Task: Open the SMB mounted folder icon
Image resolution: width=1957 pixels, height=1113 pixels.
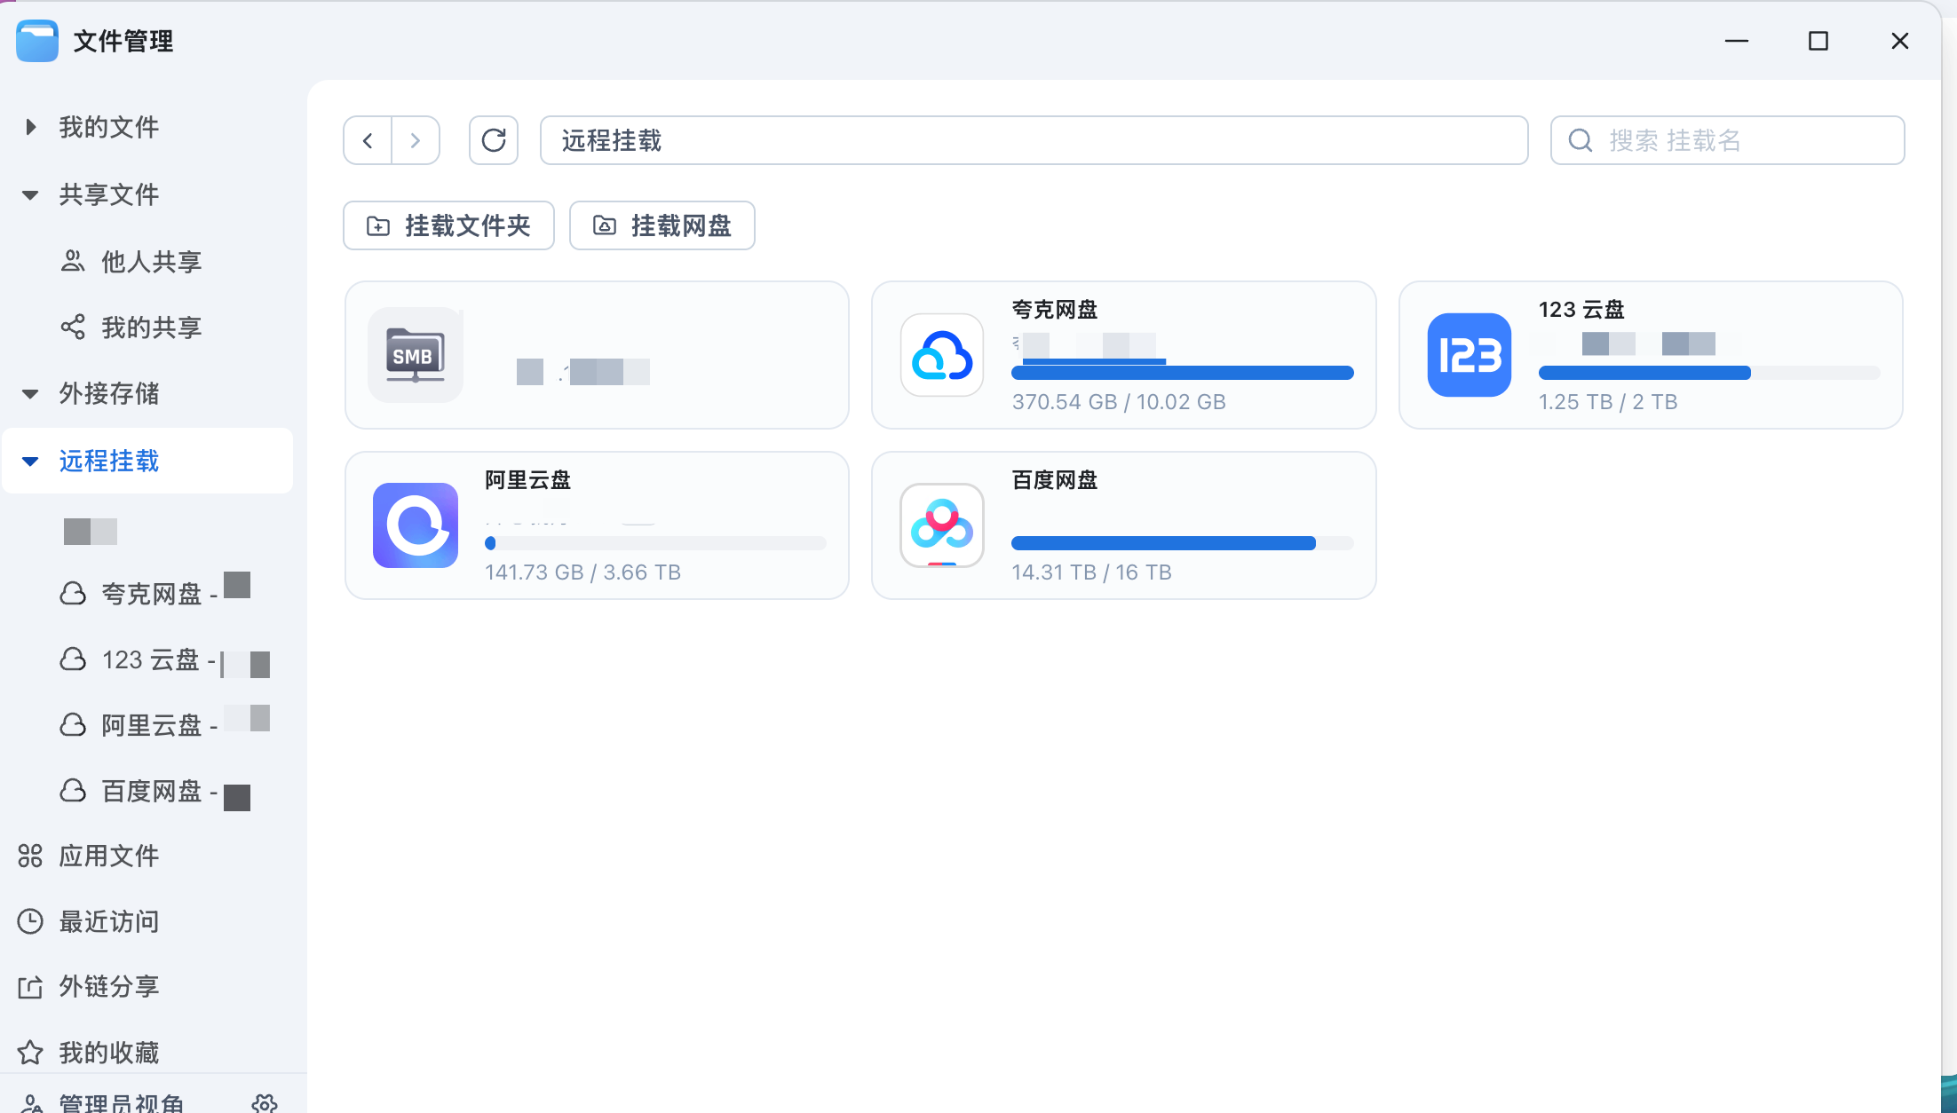Action: pos(416,355)
